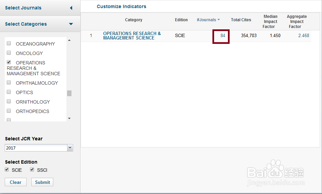322x194 pixels.
Task: Click the ORNITHOLOGY category label
Action: pyautogui.click(x=33, y=102)
